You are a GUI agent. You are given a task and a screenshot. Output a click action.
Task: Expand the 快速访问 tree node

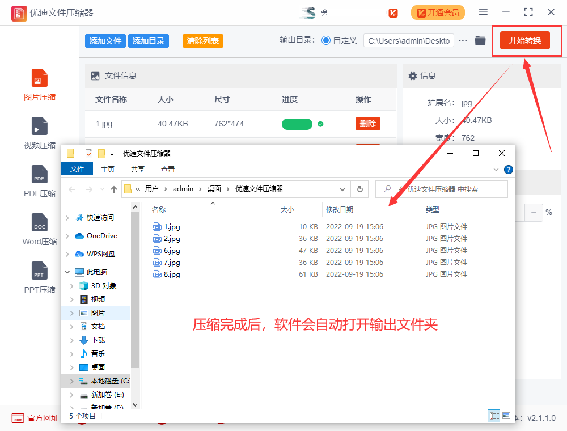[67, 218]
